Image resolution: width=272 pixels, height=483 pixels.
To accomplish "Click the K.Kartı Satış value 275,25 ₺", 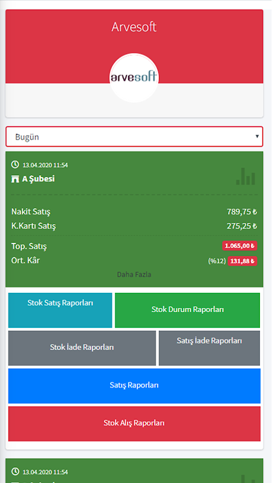I will click(x=242, y=226).
